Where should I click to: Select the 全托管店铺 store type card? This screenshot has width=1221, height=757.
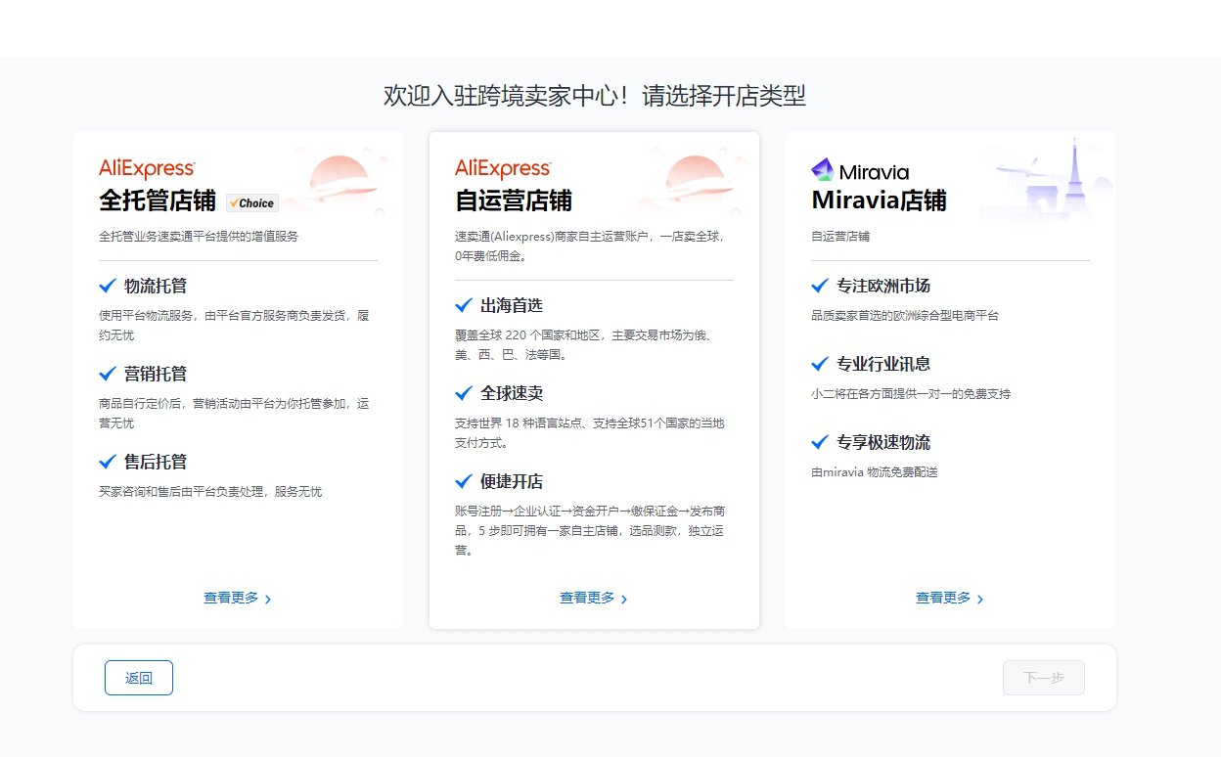click(x=238, y=528)
